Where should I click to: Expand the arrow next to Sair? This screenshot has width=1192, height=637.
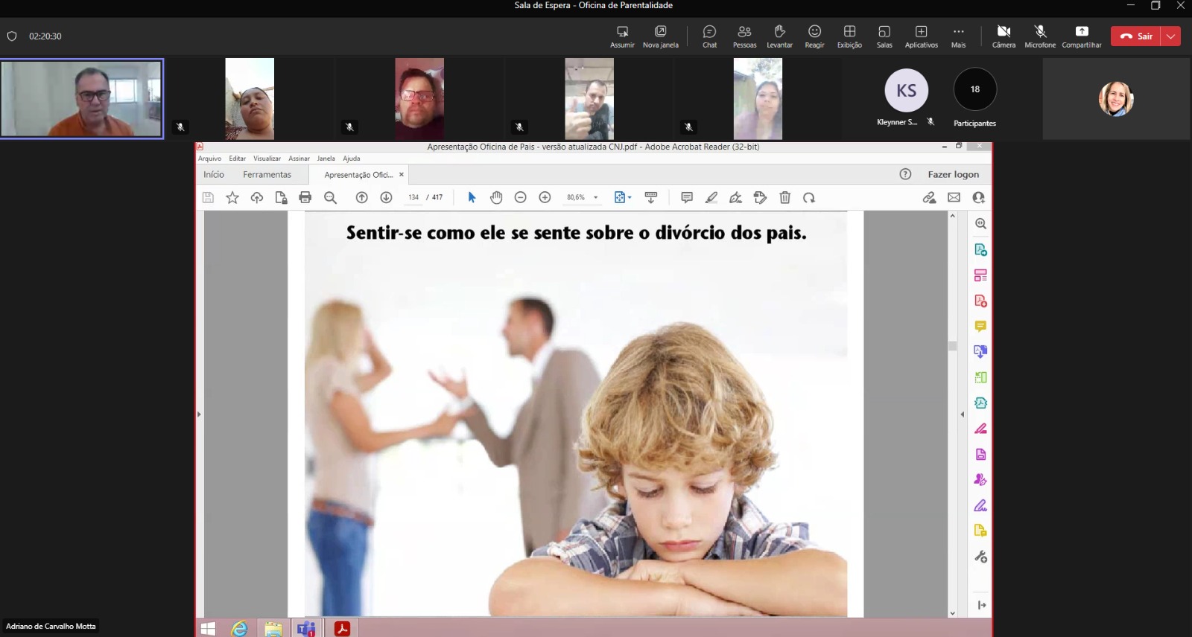[1171, 36]
